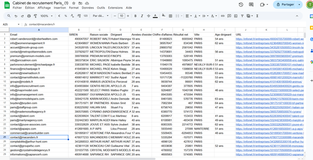This screenshot has width=313, height=160.
Task: Toggle italic formatting
Action: tap(142, 16)
